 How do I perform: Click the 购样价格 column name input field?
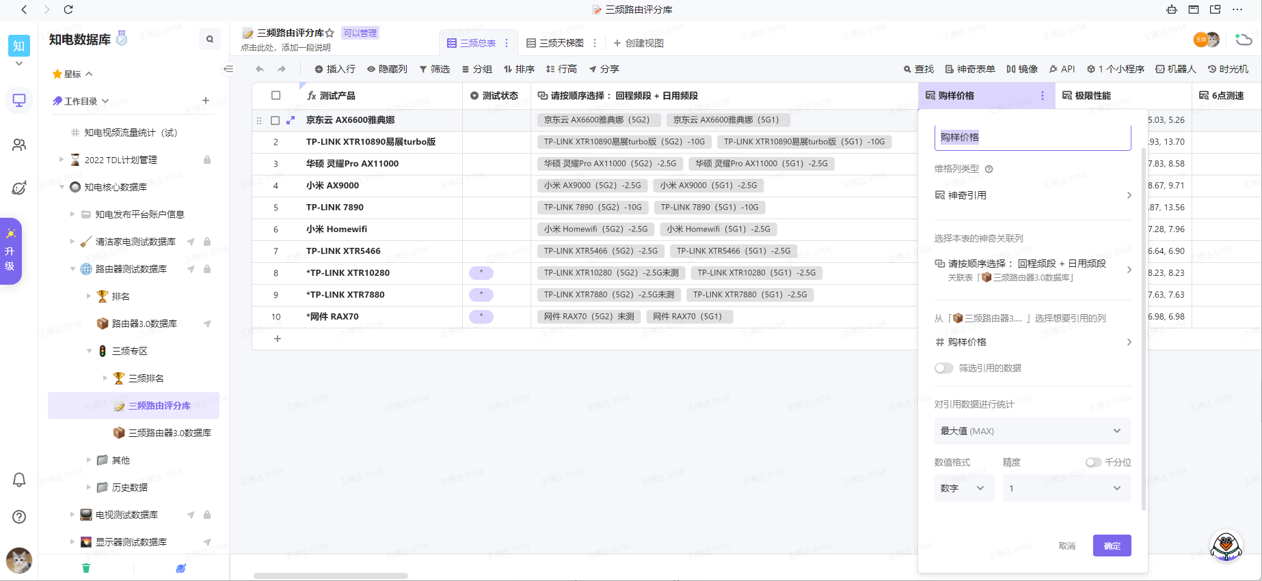click(x=1032, y=137)
